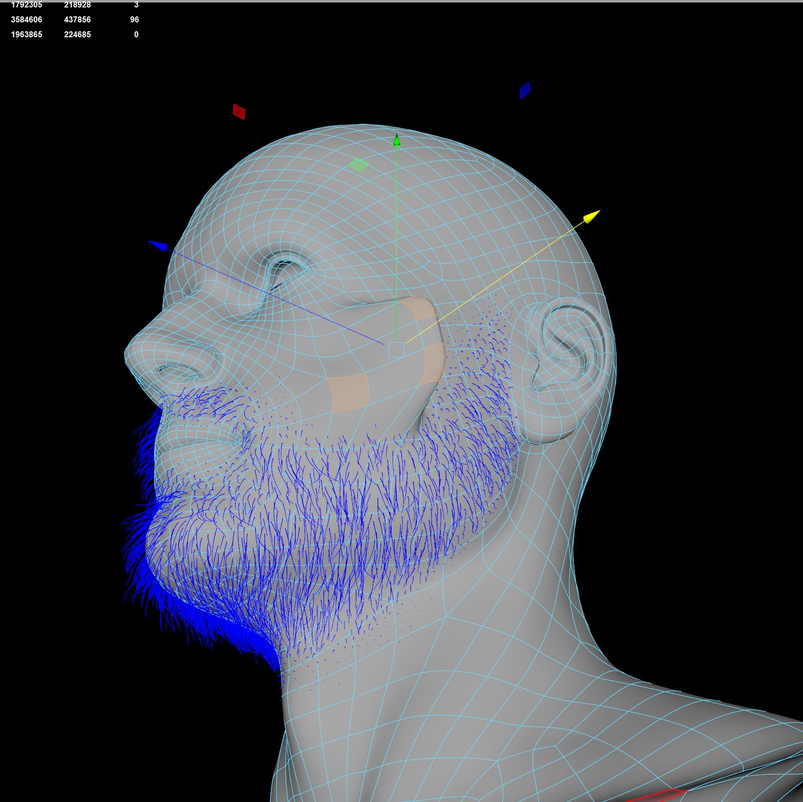Image resolution: width=803 pixels, height=802 pixels.
Task: Click the HUD value 1963865
Action: (x=26, y=35)
